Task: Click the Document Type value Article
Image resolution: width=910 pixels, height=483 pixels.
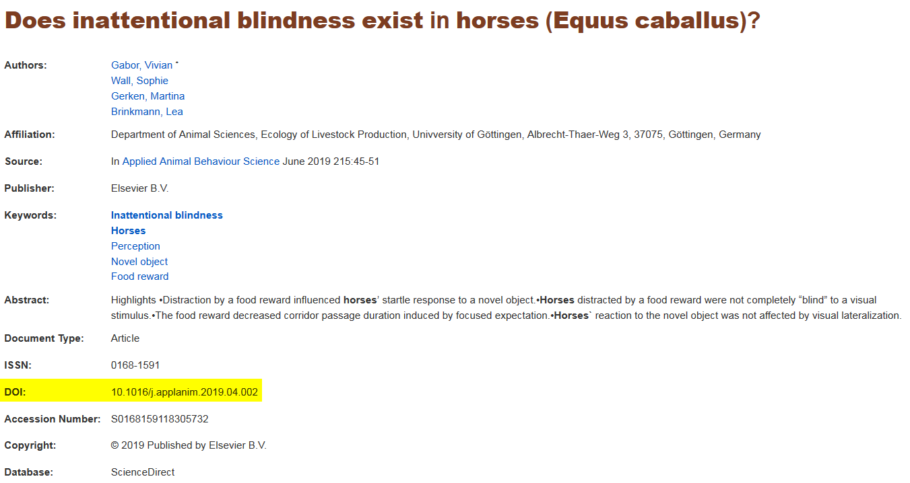Action: tap(125, 338)
